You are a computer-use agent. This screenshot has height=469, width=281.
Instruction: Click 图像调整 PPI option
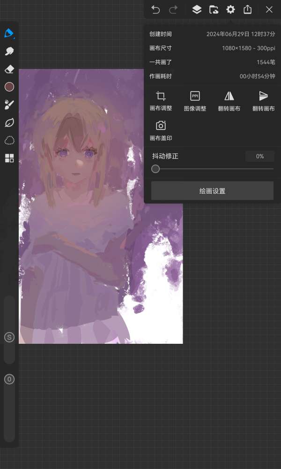(x=195, y=101)
